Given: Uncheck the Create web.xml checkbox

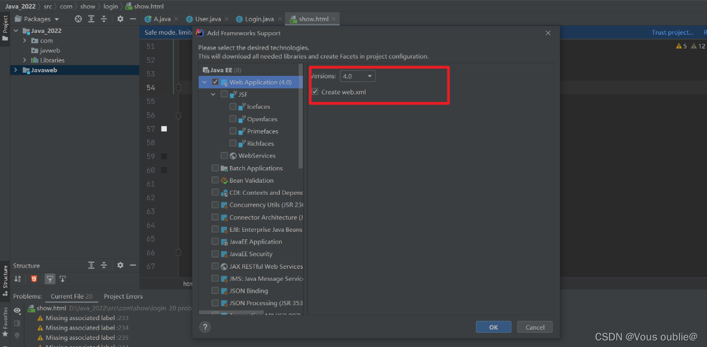Looking at the screenshot, I should [x=314, y=91].
